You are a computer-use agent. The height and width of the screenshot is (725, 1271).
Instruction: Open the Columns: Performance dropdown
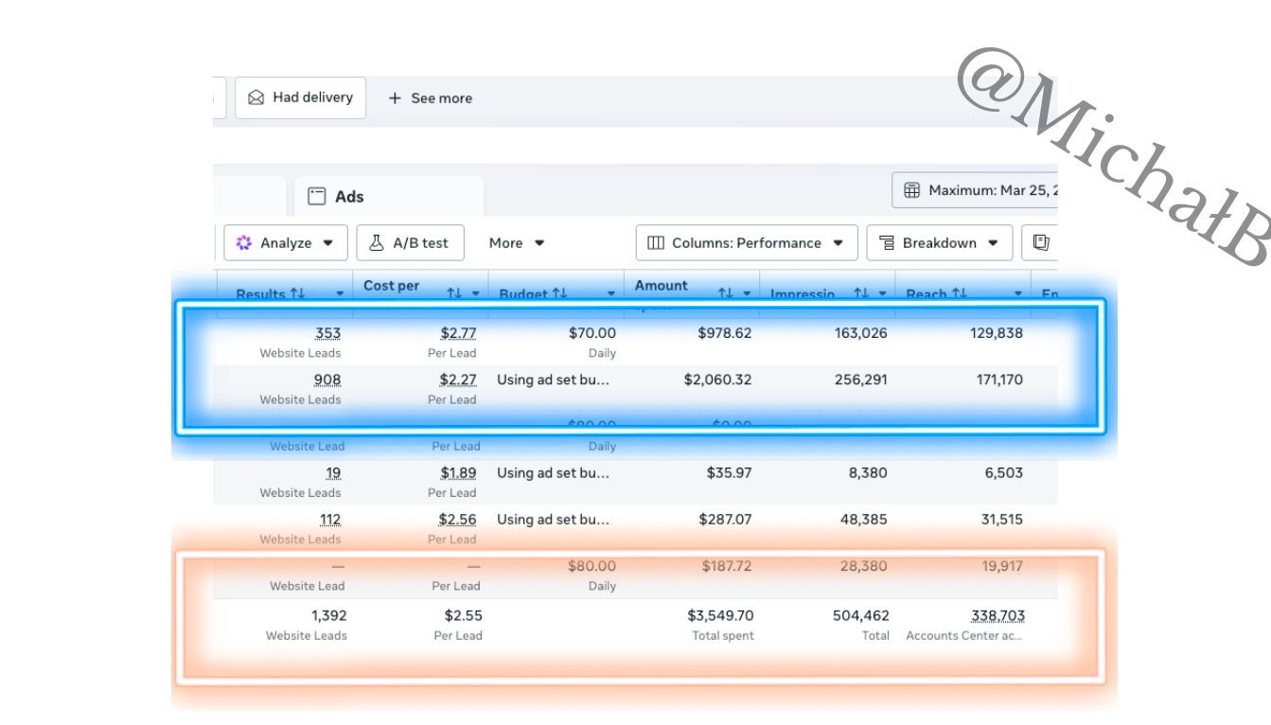[747, 243]
